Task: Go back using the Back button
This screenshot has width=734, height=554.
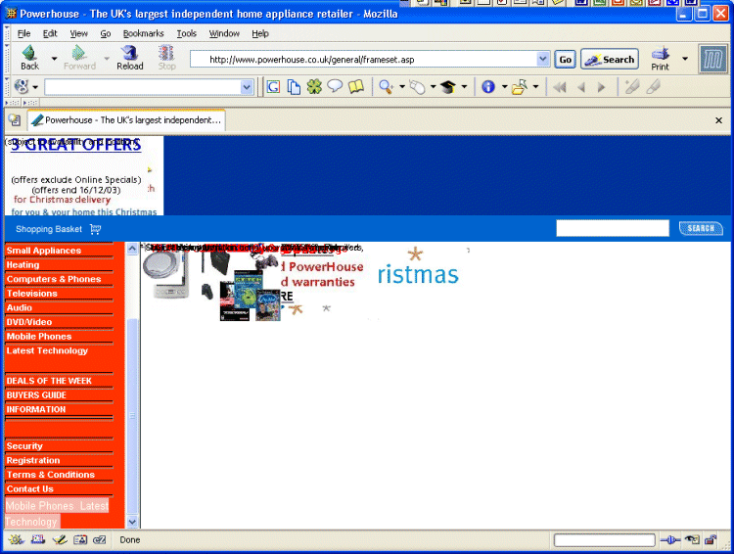Action: coord(30,58)
